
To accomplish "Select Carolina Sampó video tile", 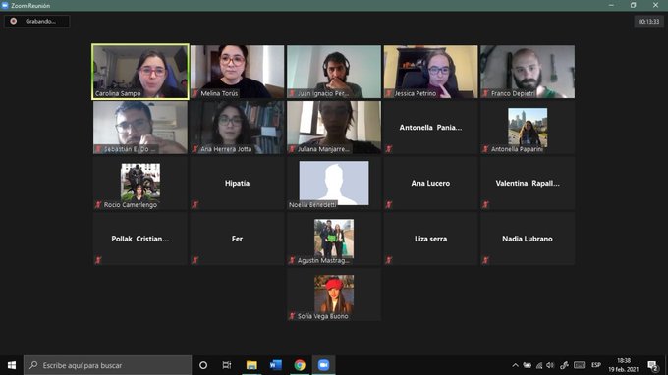I will coord(140,72).
